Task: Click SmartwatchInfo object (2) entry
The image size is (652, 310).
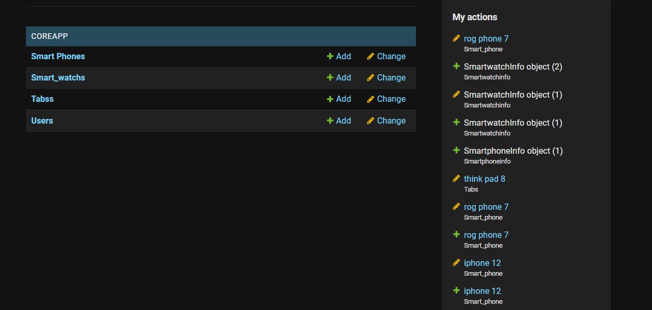Action: click(x=513, y=66)
